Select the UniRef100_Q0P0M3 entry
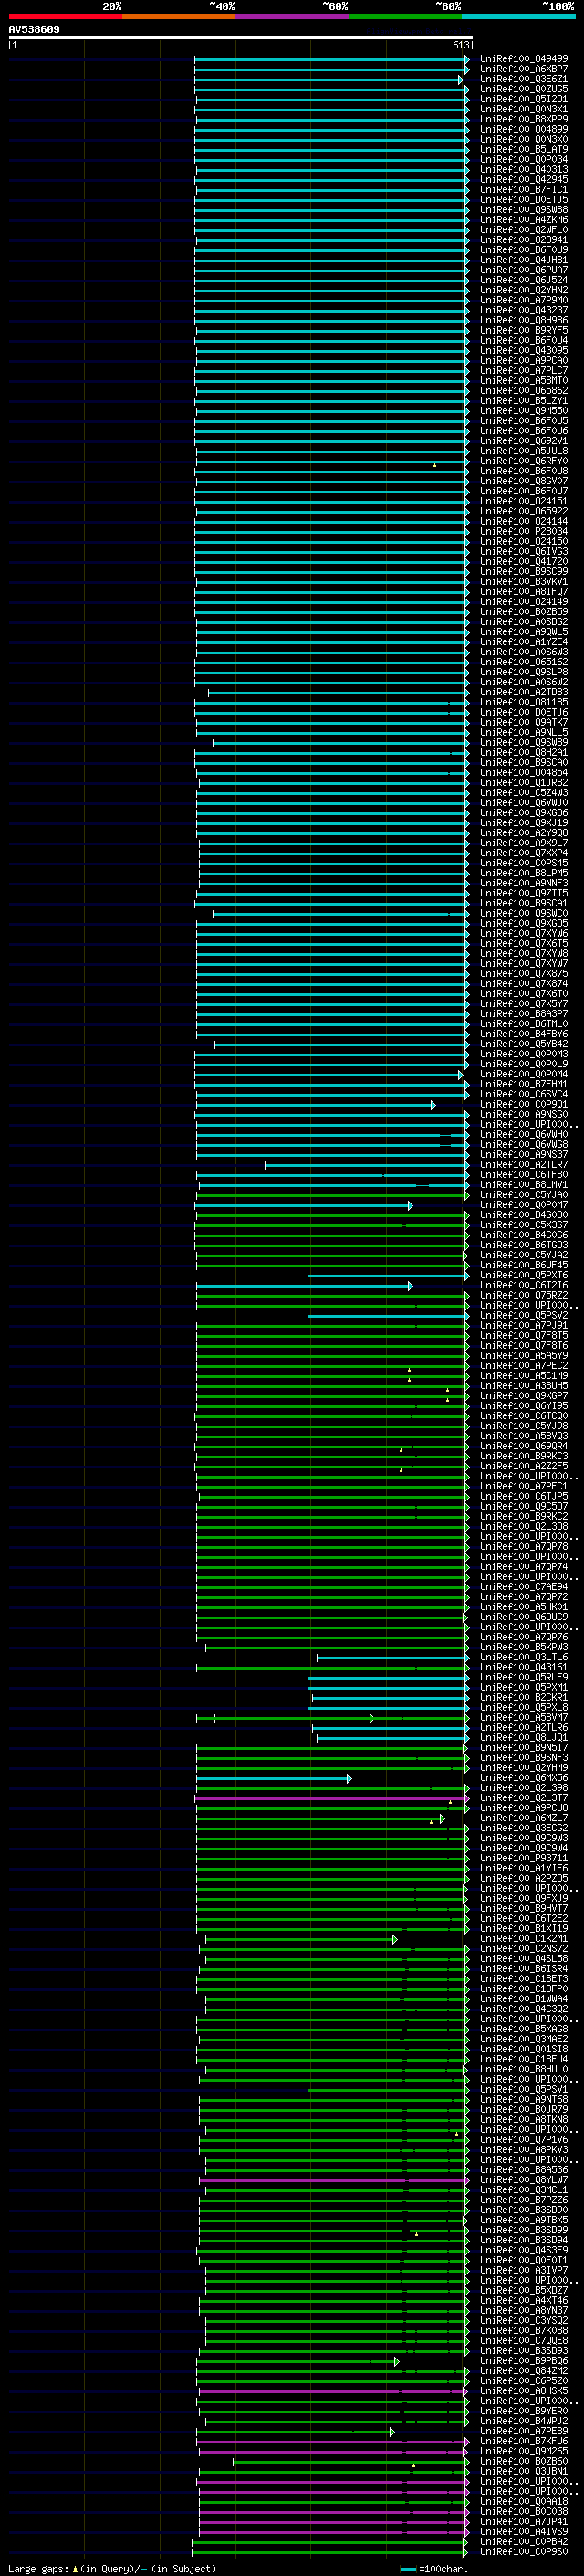The width and height of the screenshot is (584, 2576). point(524,1054)
